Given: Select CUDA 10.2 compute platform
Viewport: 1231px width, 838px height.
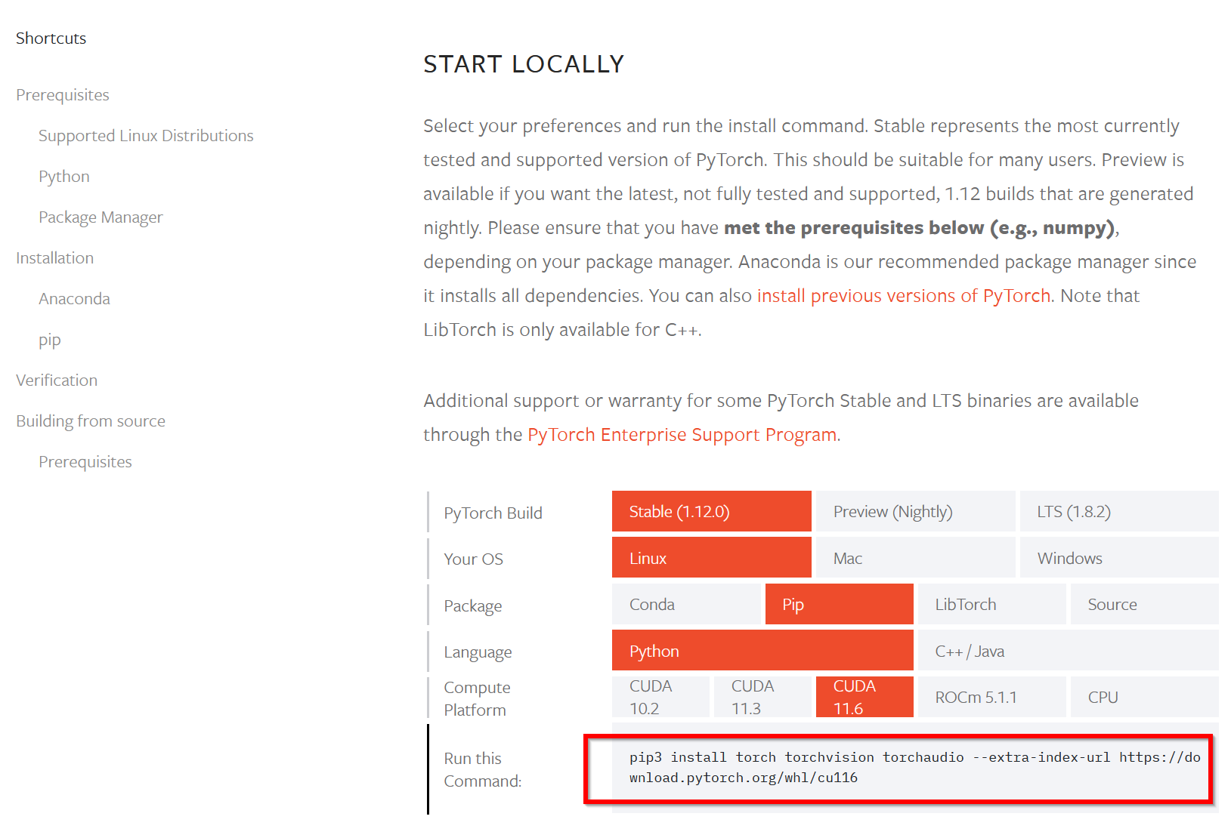Looking at the screenshot, I should pos(660,697).
